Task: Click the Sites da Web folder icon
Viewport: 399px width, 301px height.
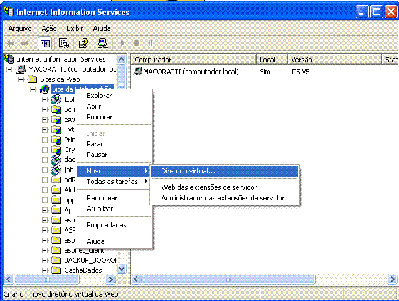Action: [x=33, y=79]
